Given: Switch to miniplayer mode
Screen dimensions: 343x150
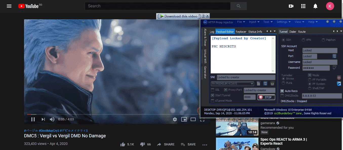Looking at the screenshot, I should (184, 119).
